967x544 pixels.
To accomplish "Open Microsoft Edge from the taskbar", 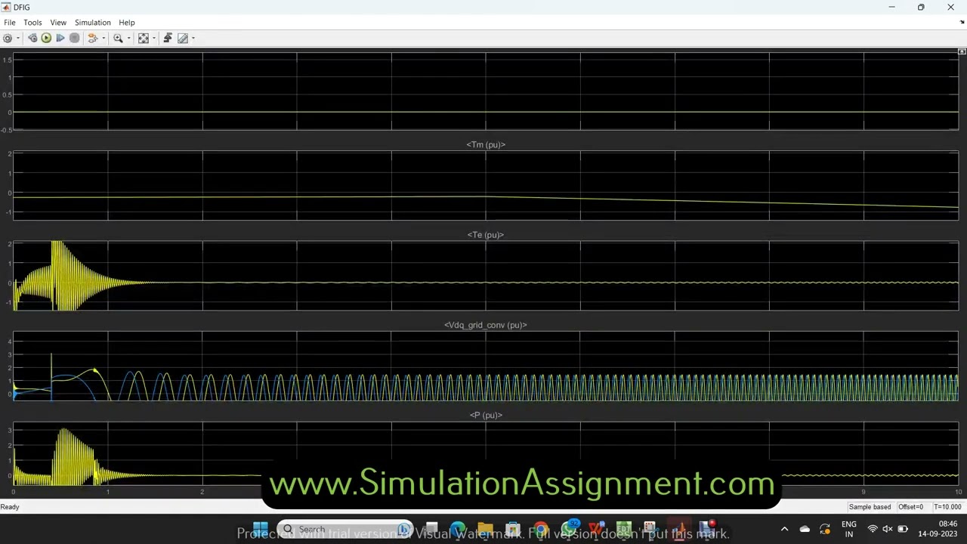I will pos(458,529).
